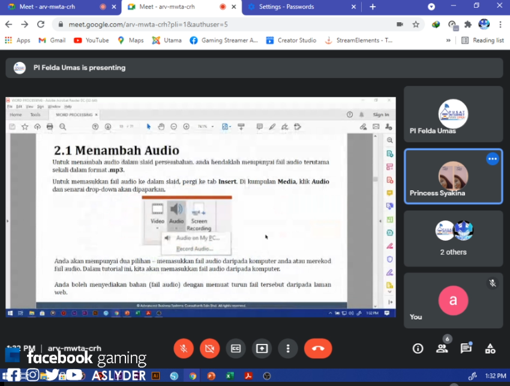
Task: Turn on the camera in Meet
Action: click(x=209, y=348)
